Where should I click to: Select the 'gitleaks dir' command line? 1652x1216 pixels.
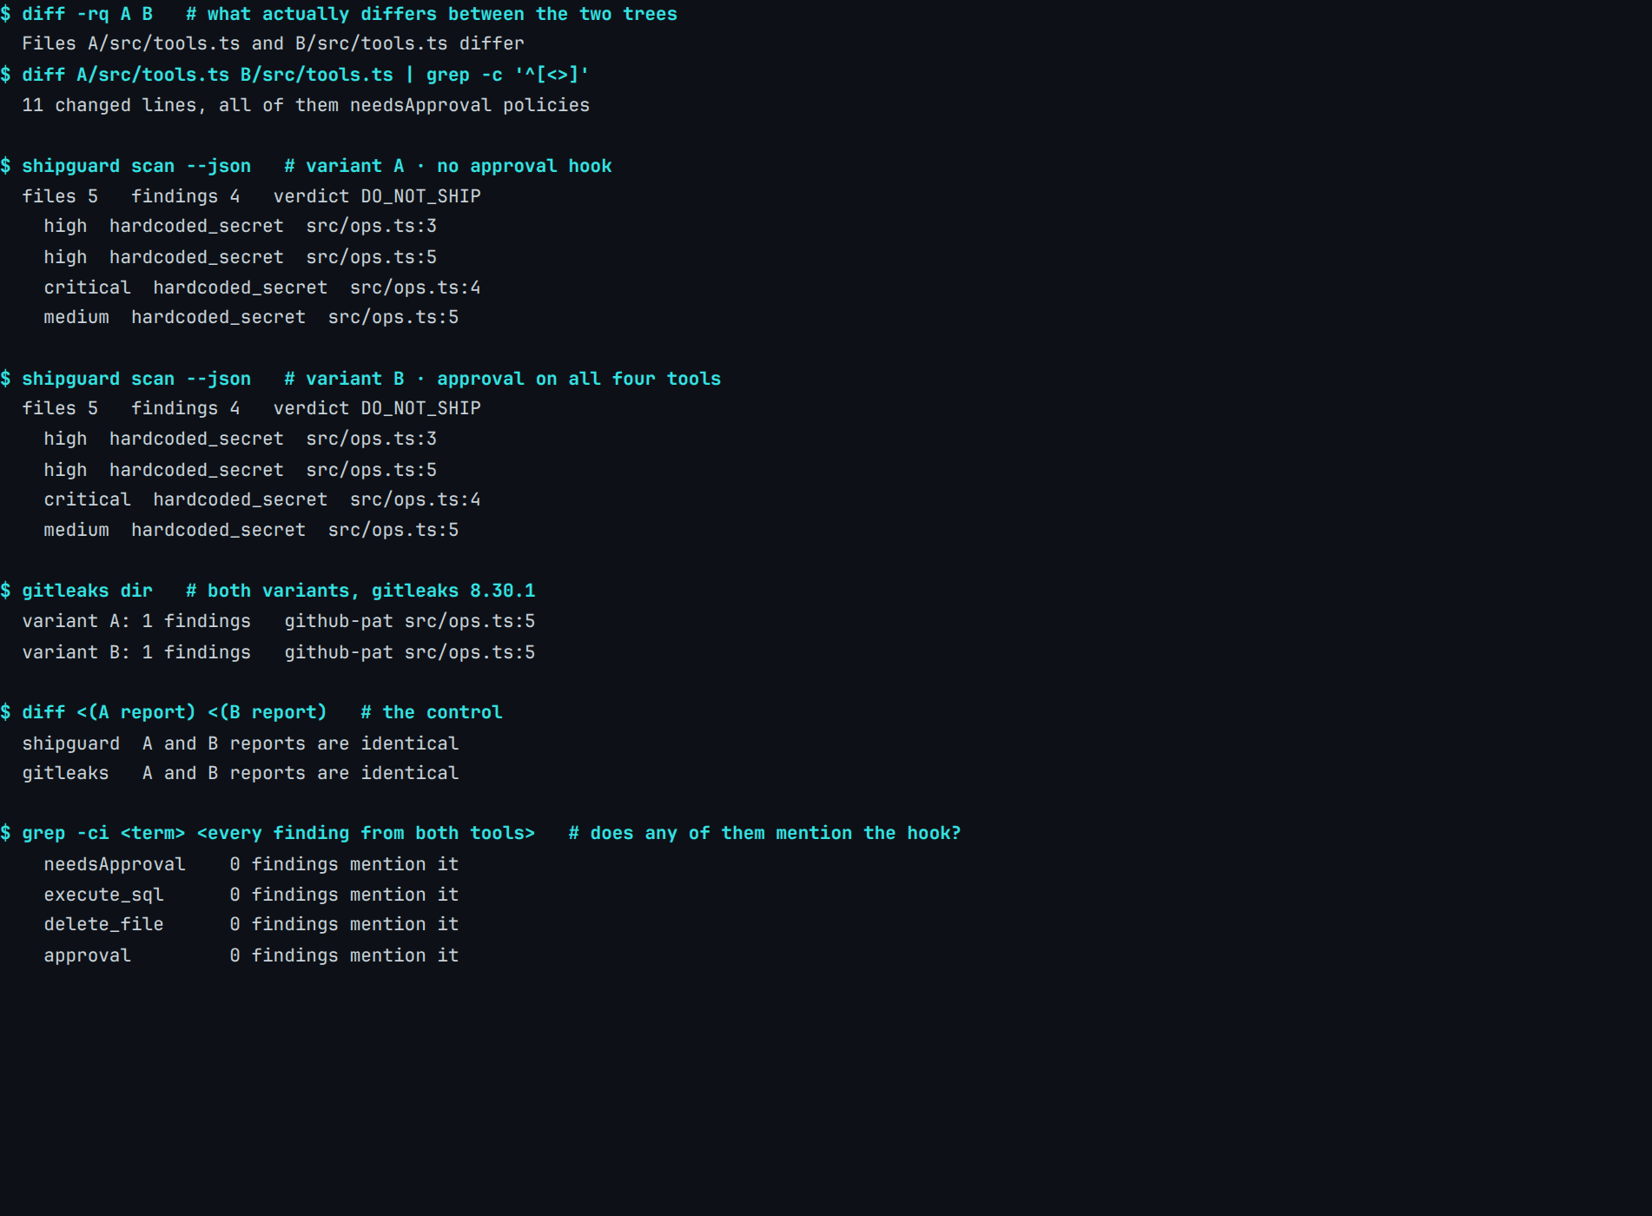[x=268, y=591]
